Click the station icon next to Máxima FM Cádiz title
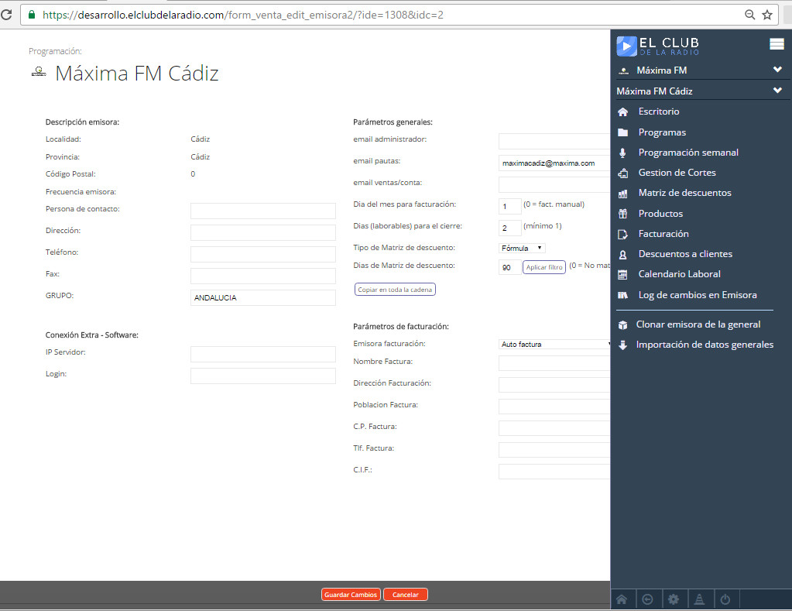 click(x=39, y=72)
